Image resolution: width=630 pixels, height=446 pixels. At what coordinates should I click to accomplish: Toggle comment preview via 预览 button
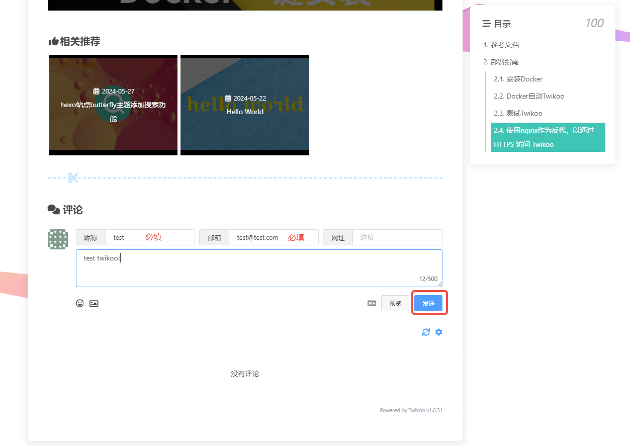click(x=395, y=303)
